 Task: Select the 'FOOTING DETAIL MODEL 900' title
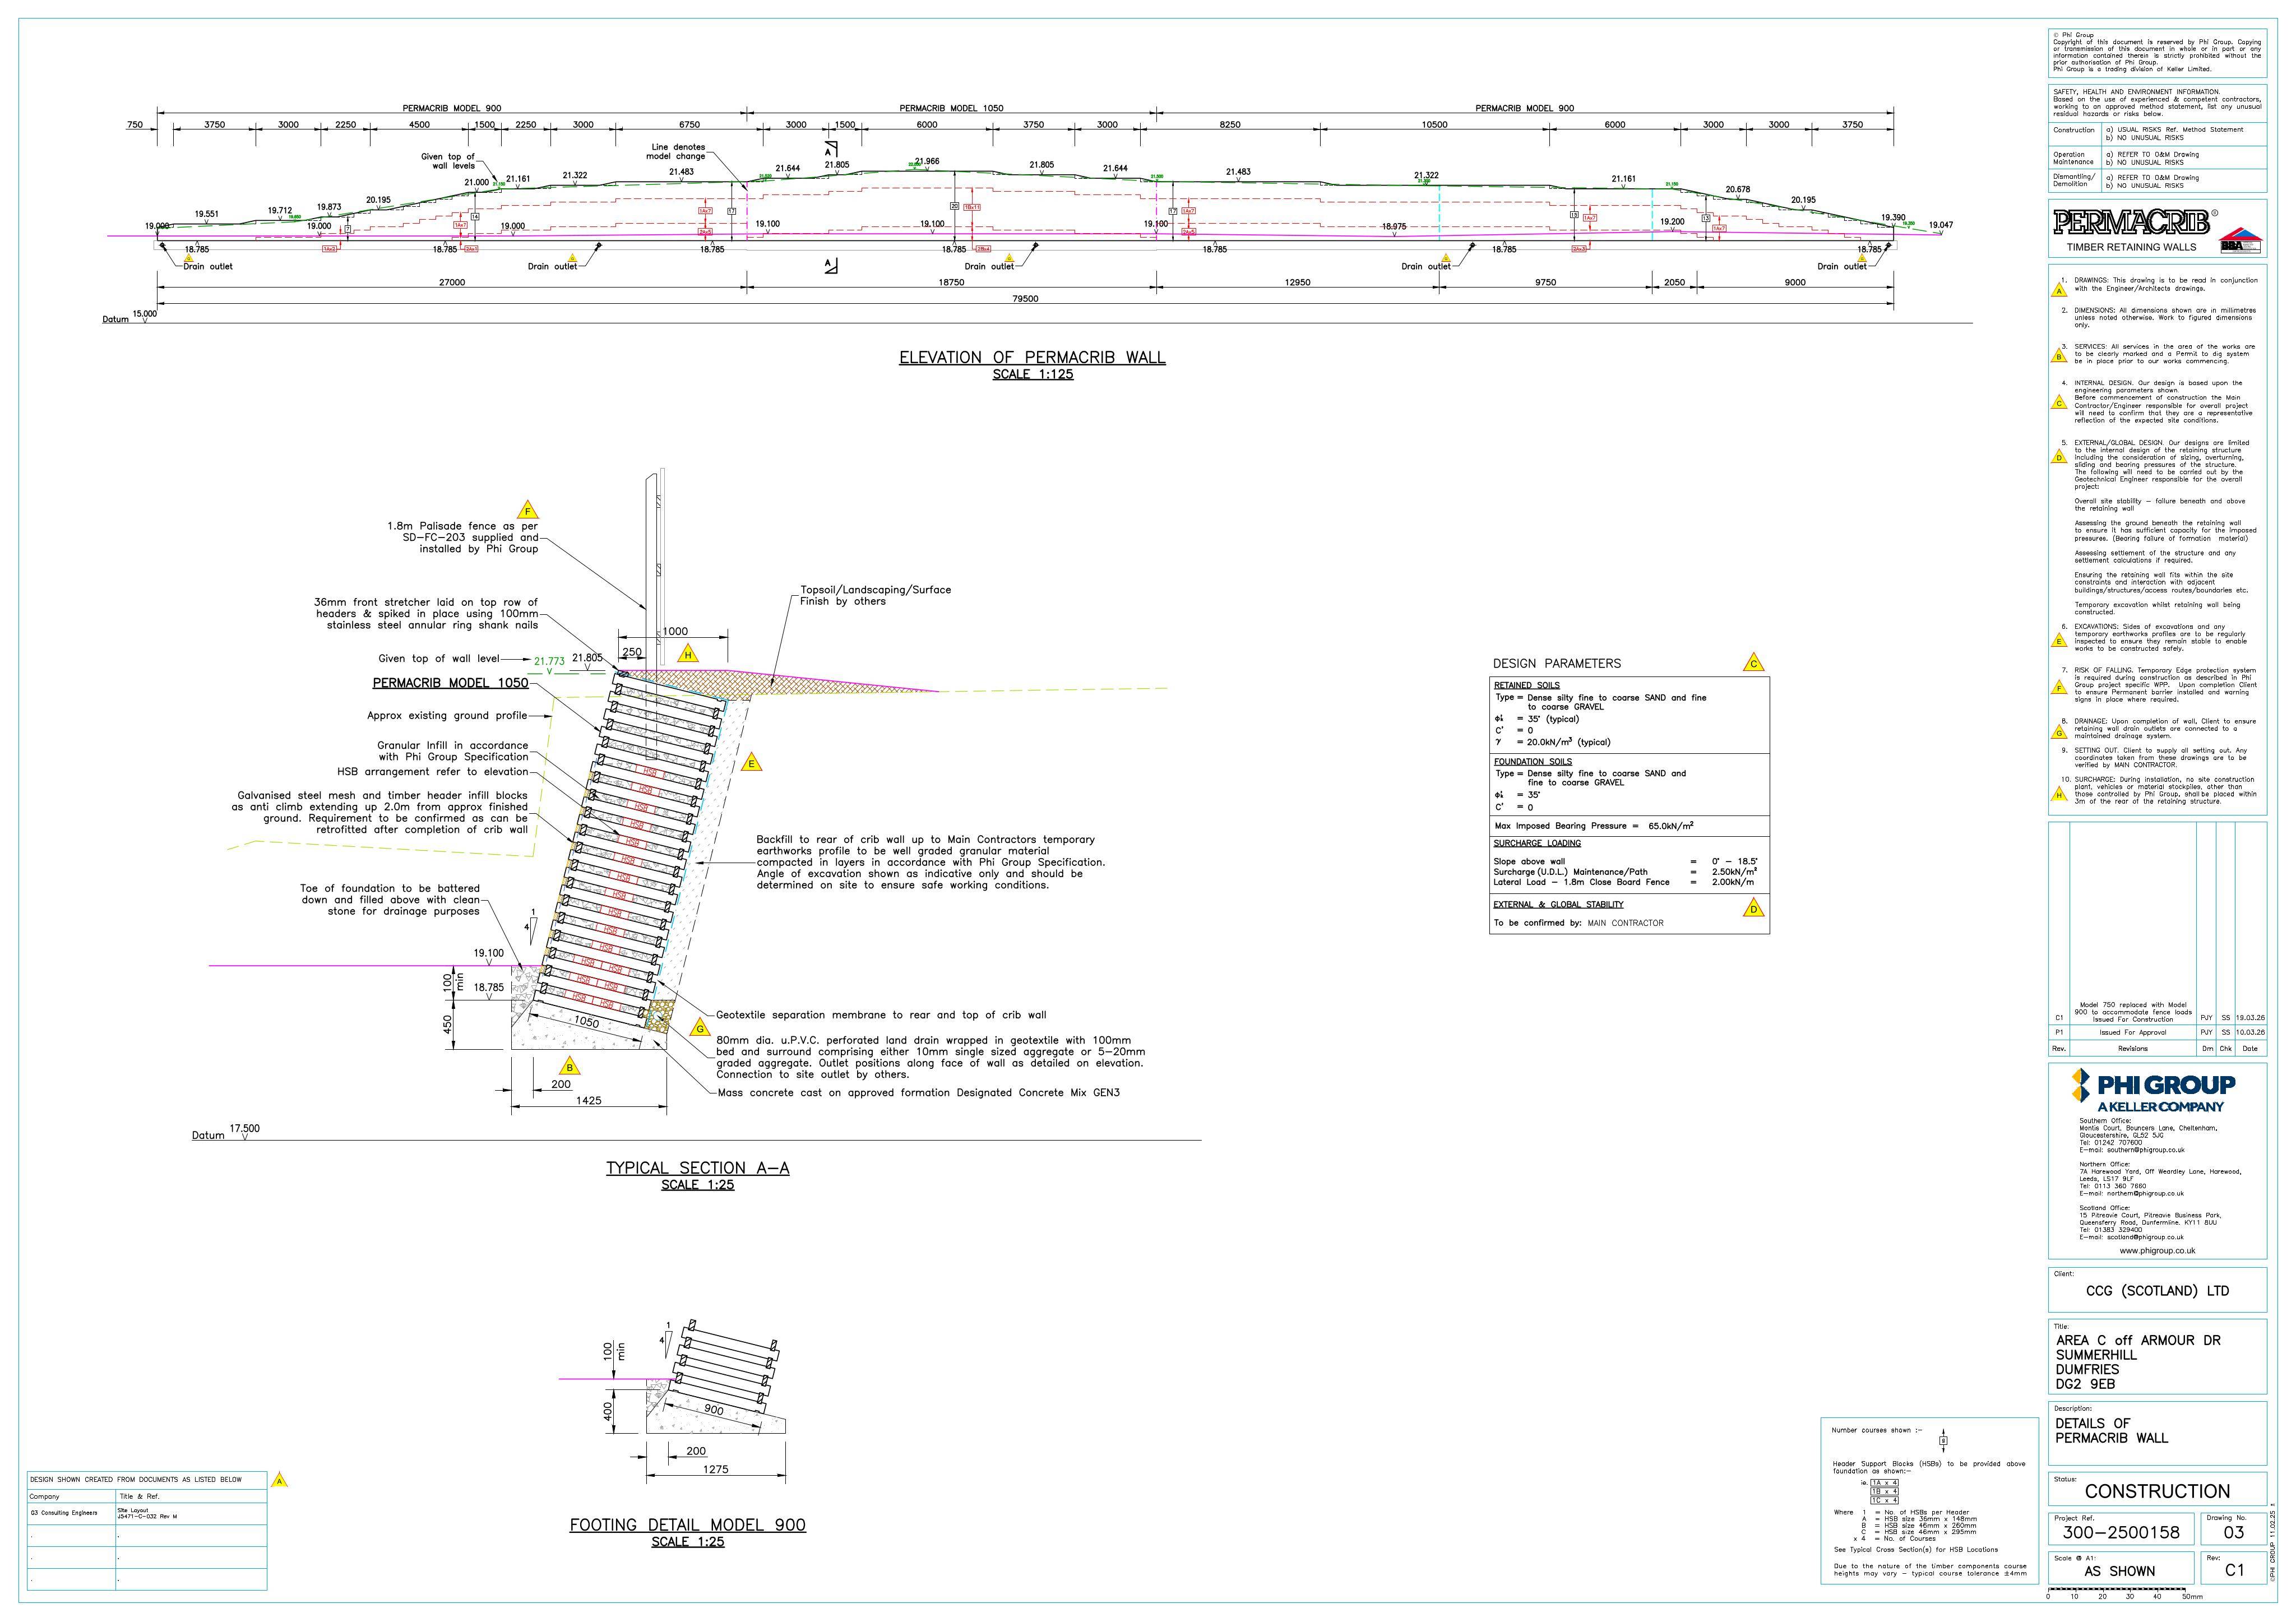pyautogui.click(x=687, y=1525)
